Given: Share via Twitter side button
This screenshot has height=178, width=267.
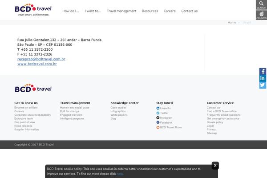Looking at the screenshot, I should tap(263, 85).
